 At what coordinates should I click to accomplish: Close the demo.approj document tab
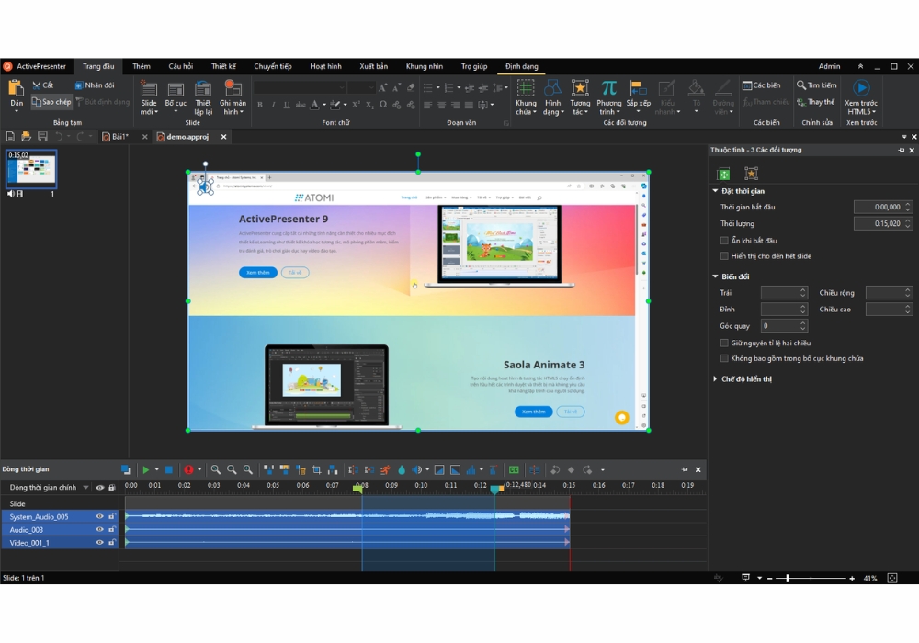pyautogui.click(x=223, y=137)
